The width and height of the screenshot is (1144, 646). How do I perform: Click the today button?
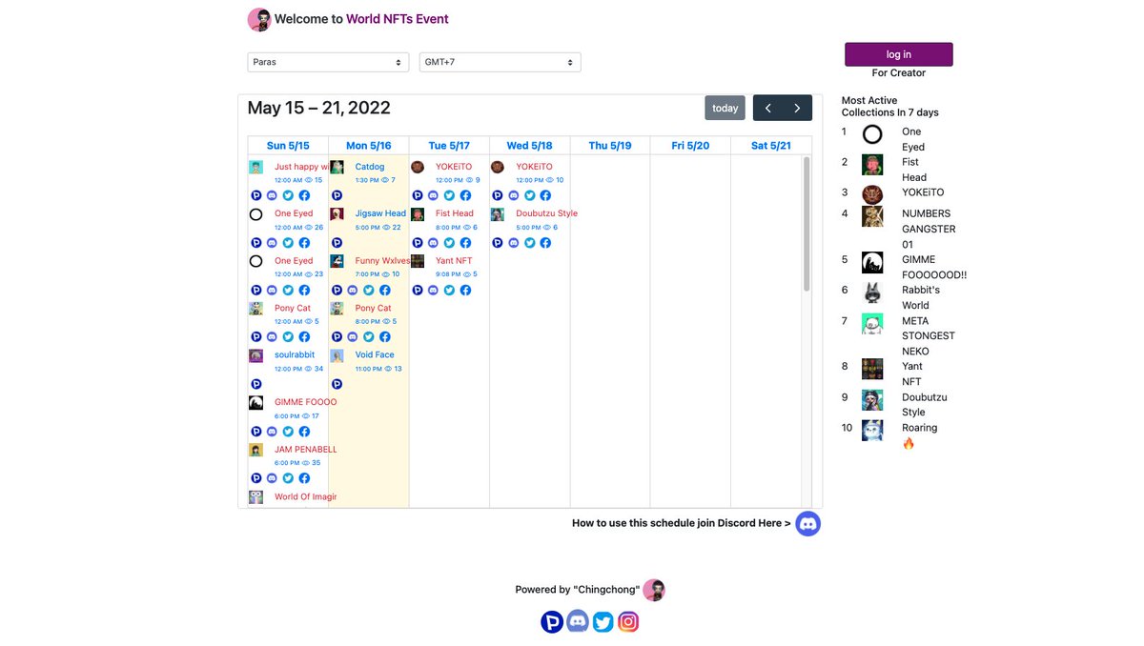pos(725,108)
